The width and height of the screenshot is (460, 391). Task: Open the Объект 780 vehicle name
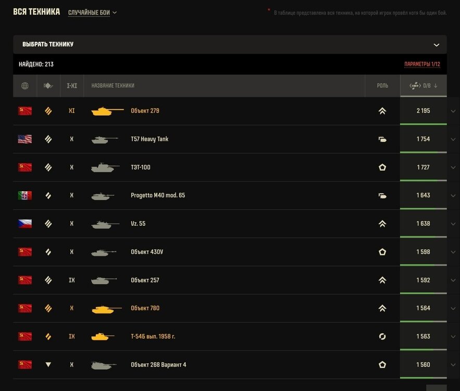pyautogui.click(x=145, y=308)
